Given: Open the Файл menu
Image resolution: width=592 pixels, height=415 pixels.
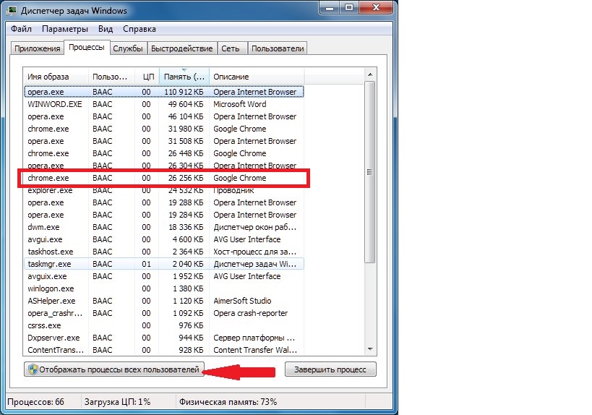Looking at the screenshot, I should (x=21, y=29).
